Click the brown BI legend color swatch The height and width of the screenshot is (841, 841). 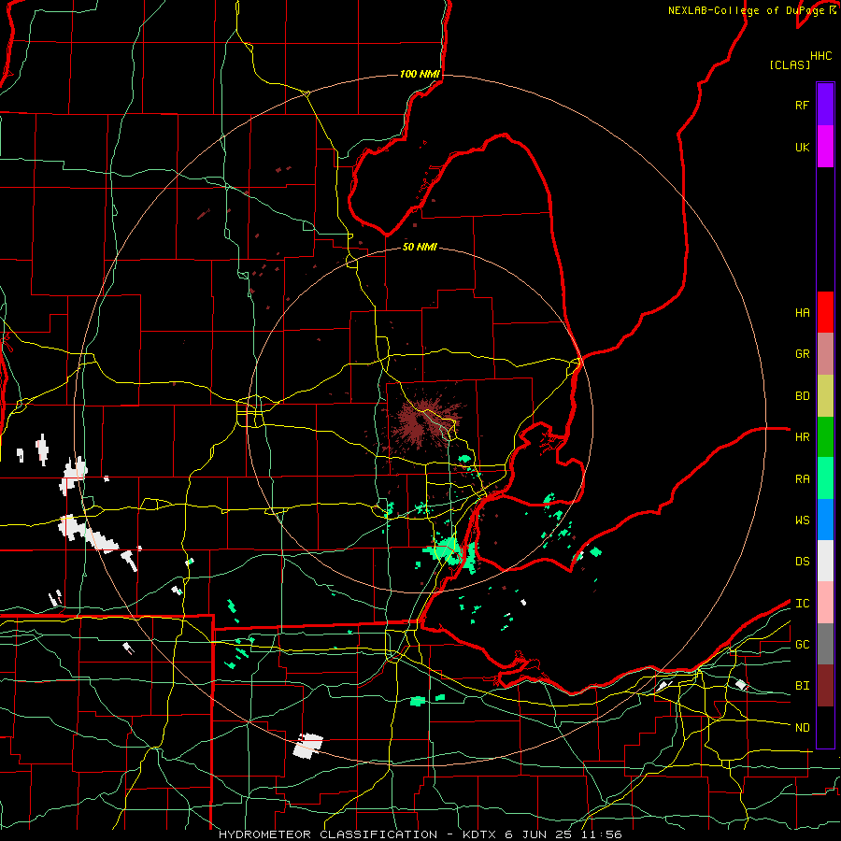point(825,686)
